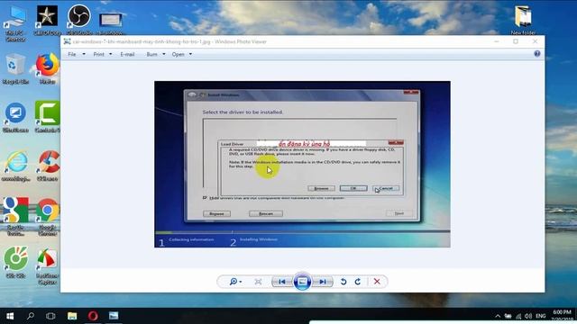Image resolution: width=577 pixels, height=324 pixels.
Task: Open the File menu
Action: [72, 54]
